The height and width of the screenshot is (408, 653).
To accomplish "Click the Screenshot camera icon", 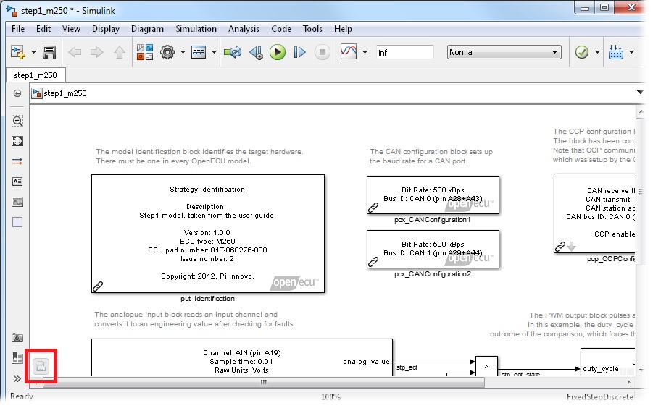I will pos(17,338).
